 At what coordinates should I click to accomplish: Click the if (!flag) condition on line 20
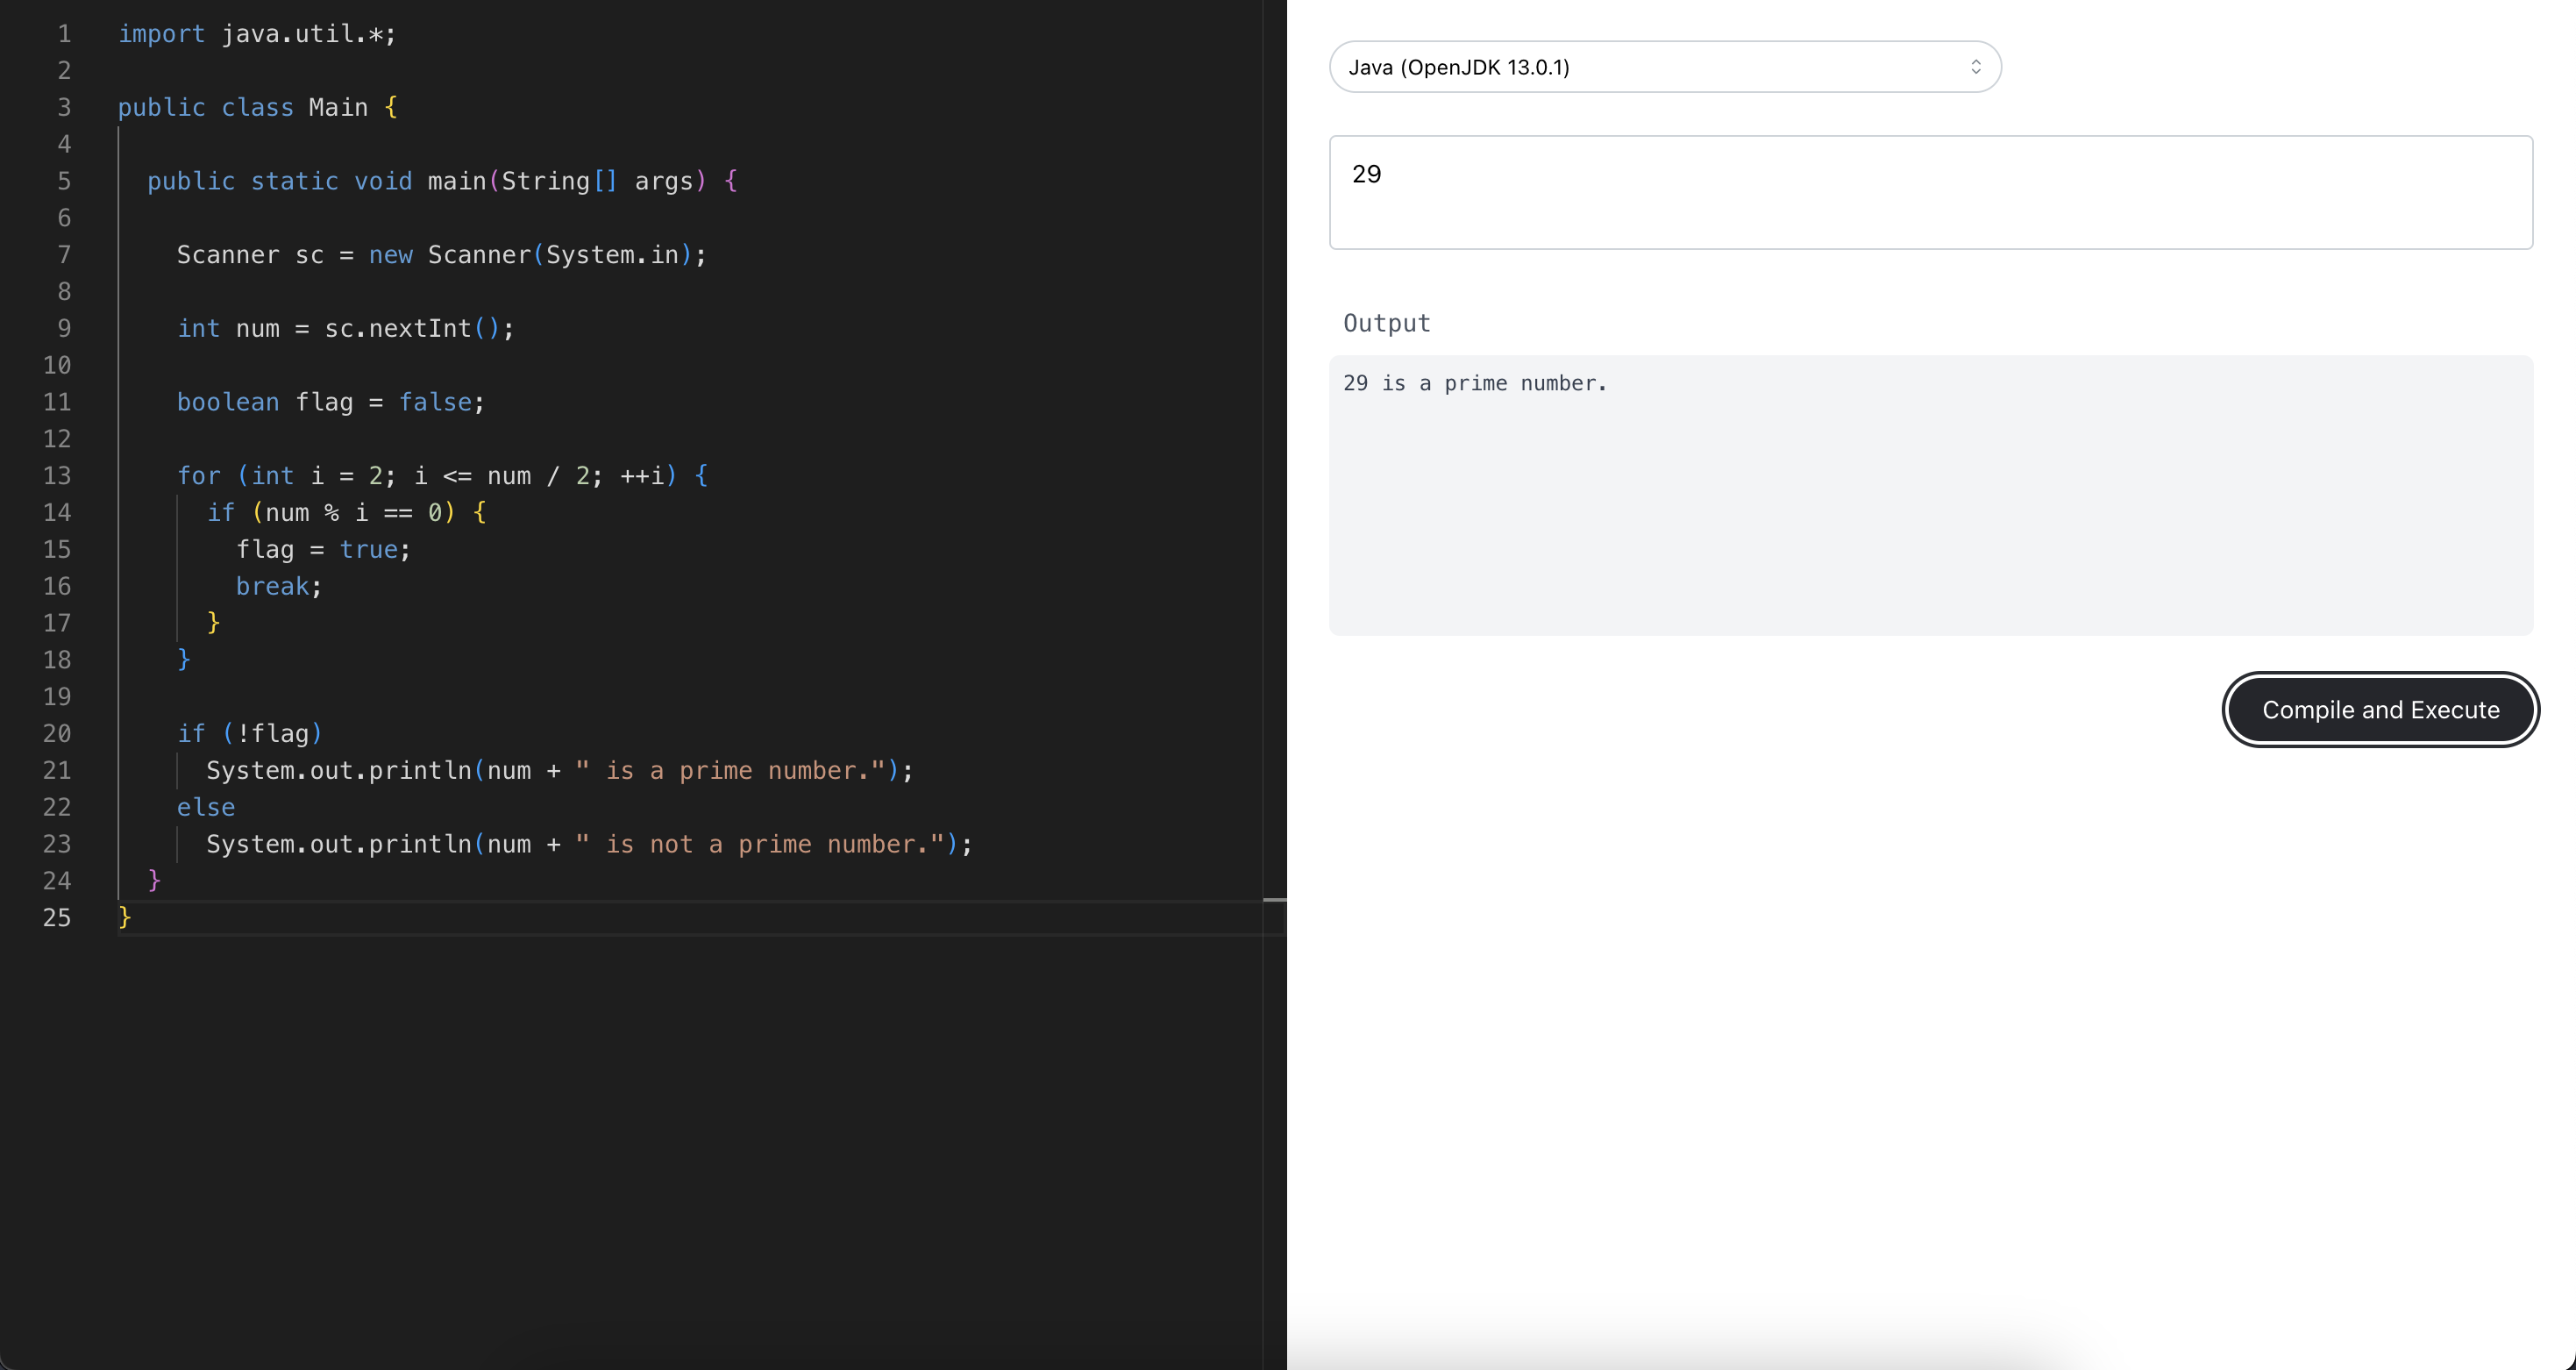(249, 733)
